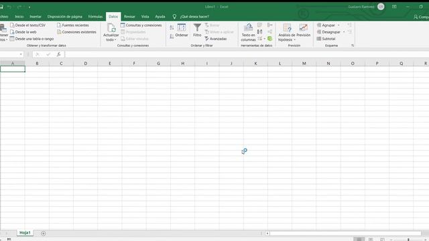Select cell A1
The image size is (429, 241).
coord(13,69)
